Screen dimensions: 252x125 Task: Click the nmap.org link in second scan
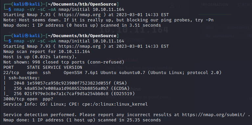pos(80,46)
